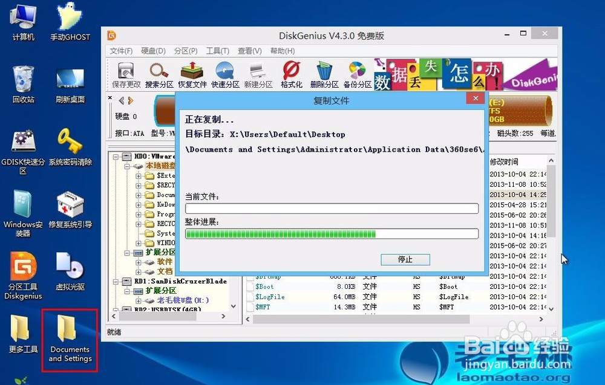Open 硬盘(D) menu
Screen dimensions: 605x385
click(x=153, y=51)
